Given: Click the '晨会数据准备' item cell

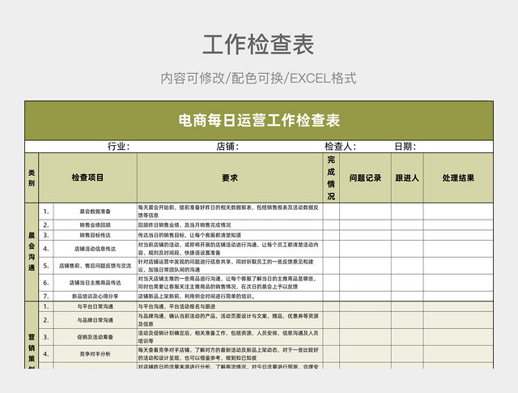Looking at the screenshot, I should (x=96, y=211).
